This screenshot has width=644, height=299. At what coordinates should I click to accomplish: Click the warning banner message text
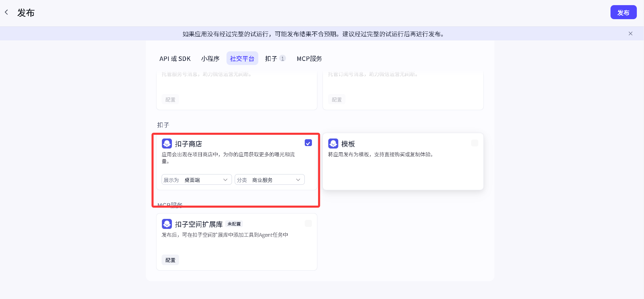coord(314,34)
